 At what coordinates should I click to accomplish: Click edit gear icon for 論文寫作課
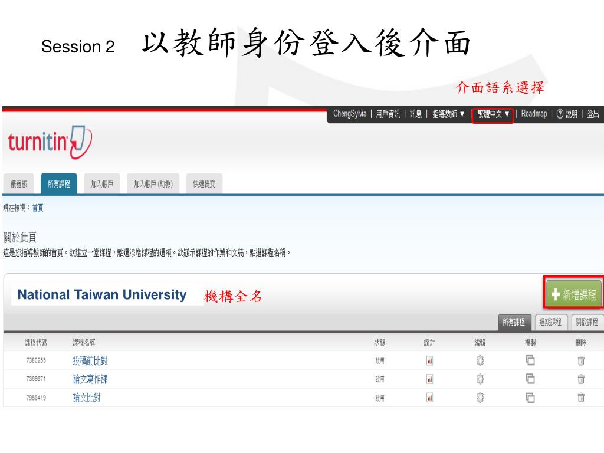[x=480, y=379]
